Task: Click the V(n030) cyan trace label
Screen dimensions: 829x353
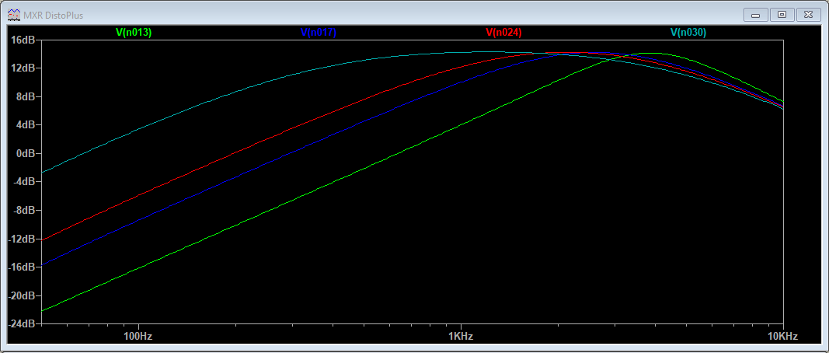Action: [x=688, y=33]
